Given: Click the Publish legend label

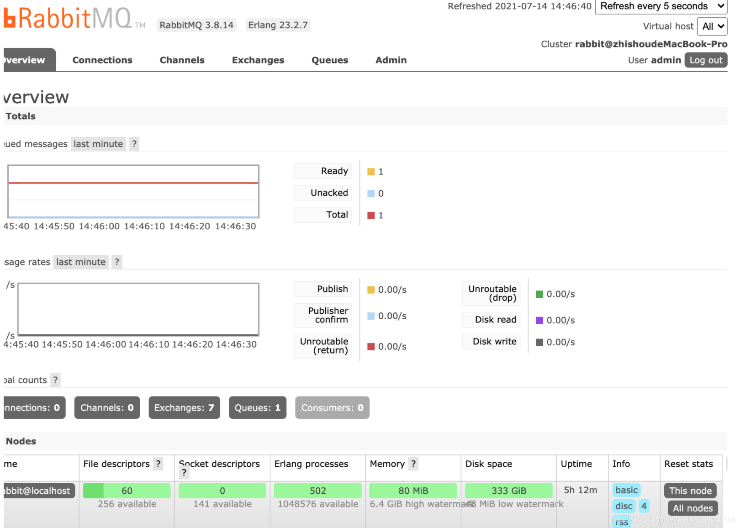Looking at the screenshot, I should pos(323,289).
